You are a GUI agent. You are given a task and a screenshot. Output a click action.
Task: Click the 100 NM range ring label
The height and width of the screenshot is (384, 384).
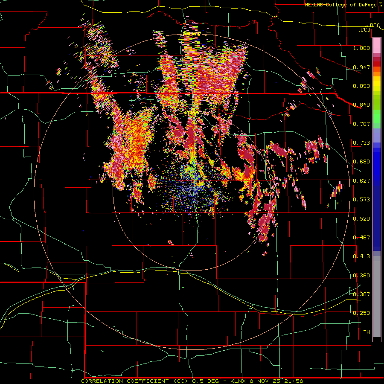[192, 34]
